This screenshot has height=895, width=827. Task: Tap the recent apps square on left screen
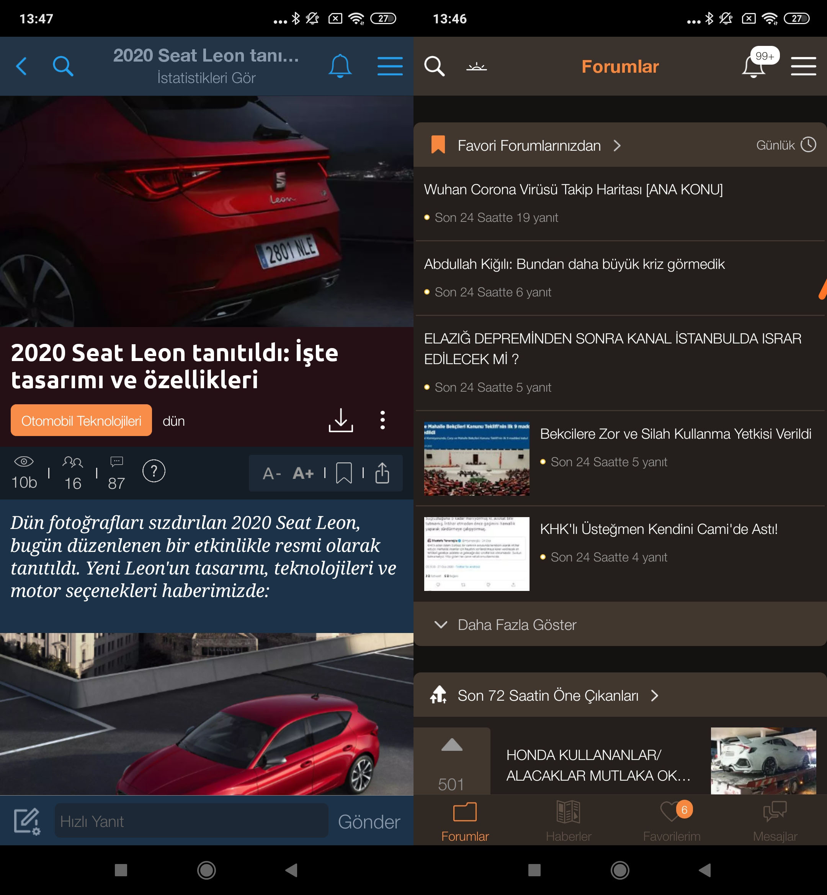[x=121, y=870]
